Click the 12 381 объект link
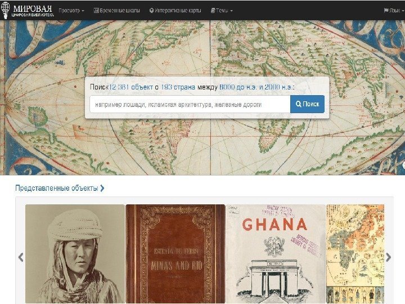The image size is (405, 304). coord(130,87)
